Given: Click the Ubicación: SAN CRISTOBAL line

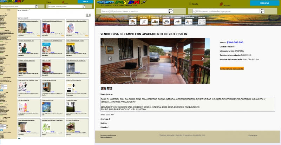Looking at the screenshot, I should pyautogui.click(x=232, y=51).
